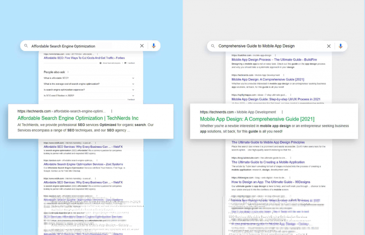This screenshot has width=365, height=235.
Task: Open three-dot menu beside the blog.tubikstudio.com URL
Action: [x=291, y=158]
